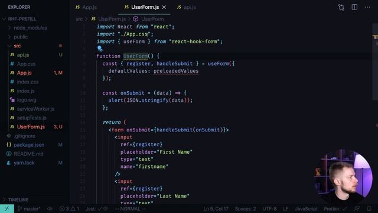Screen dimensions: 378x213
Task: Collapse the src folder
Action: click(x=17, y=46)
